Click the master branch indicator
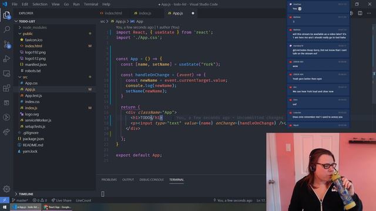Viewport: 376px width, 211px height. pyautogui.click(x=20, y=200)
